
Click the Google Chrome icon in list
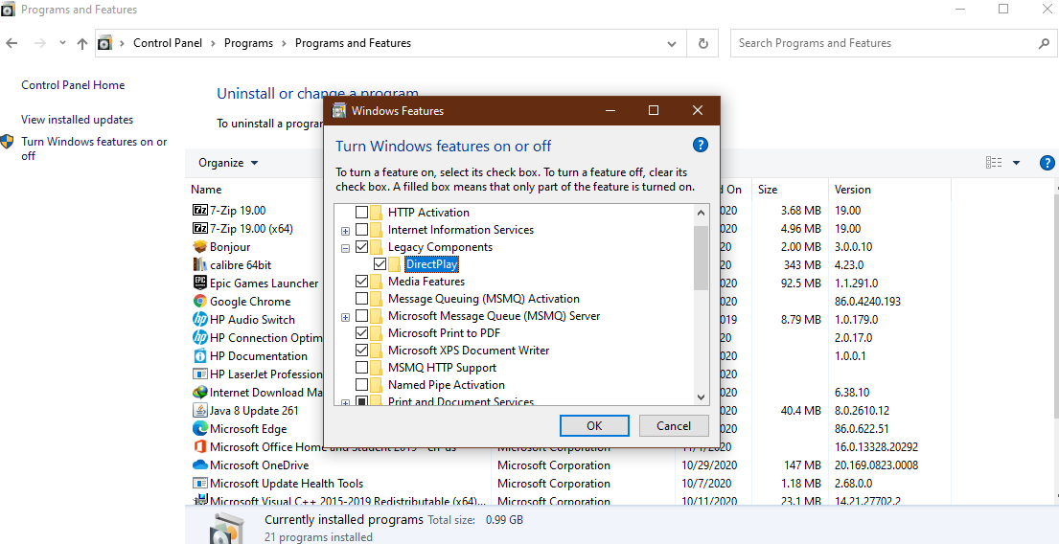[x=200, y=301]
